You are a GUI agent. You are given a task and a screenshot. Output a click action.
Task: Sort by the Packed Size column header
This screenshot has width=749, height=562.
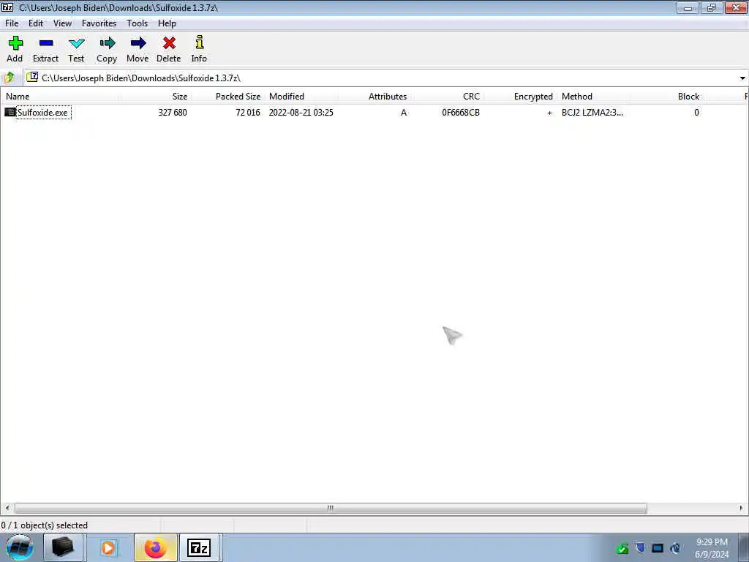[227, 96]
